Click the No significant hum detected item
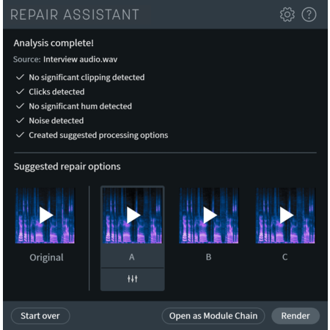Viewport: 330px width, 330px height. click(74, 106)
